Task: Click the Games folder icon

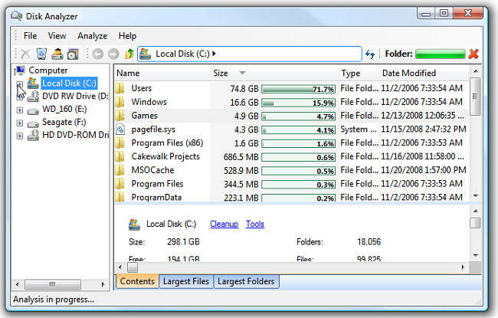Action: (x=120, y=116)
